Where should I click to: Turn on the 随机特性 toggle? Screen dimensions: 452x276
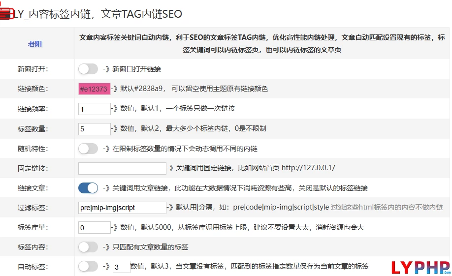click(88, 148)
